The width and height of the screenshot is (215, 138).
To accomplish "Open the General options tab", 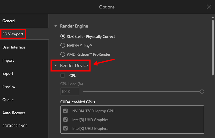I will pyautogui.click(x=24, y=21).
